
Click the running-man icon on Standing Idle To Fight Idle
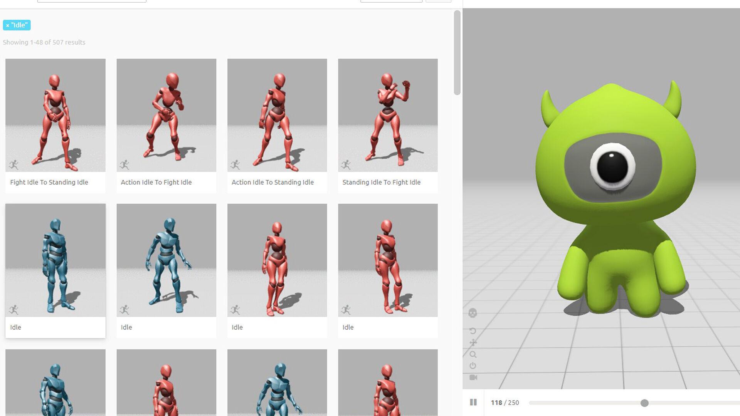point(346,165)
